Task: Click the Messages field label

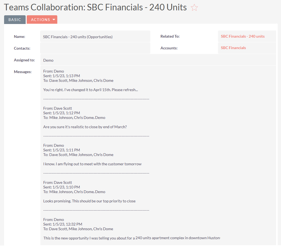Action: tap(23, 72)
